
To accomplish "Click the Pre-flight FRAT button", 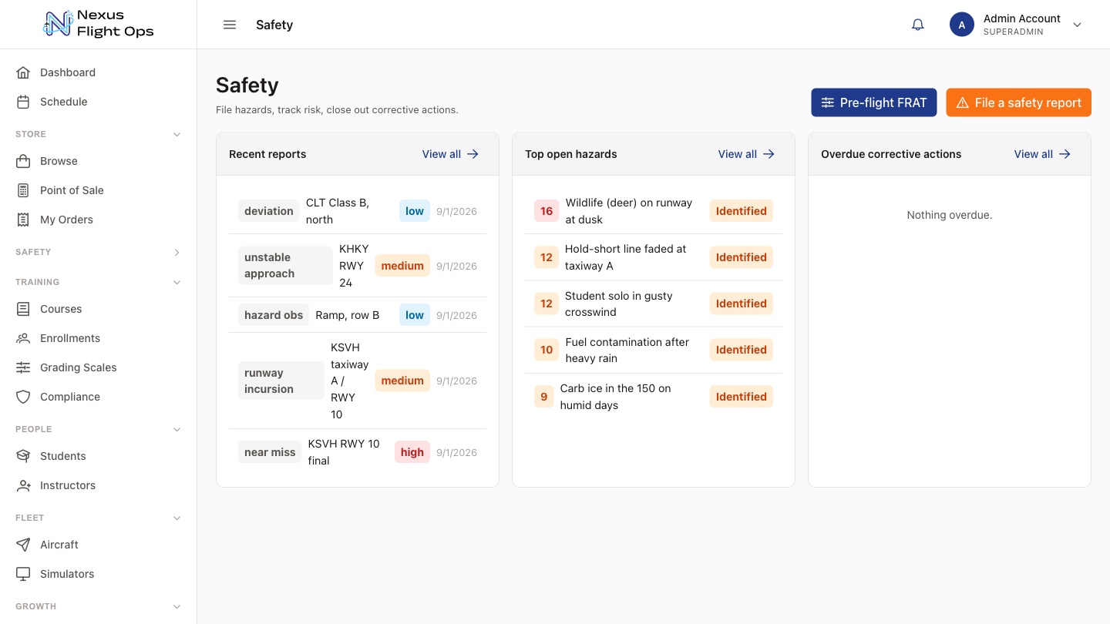I will [x=874, y=102].
